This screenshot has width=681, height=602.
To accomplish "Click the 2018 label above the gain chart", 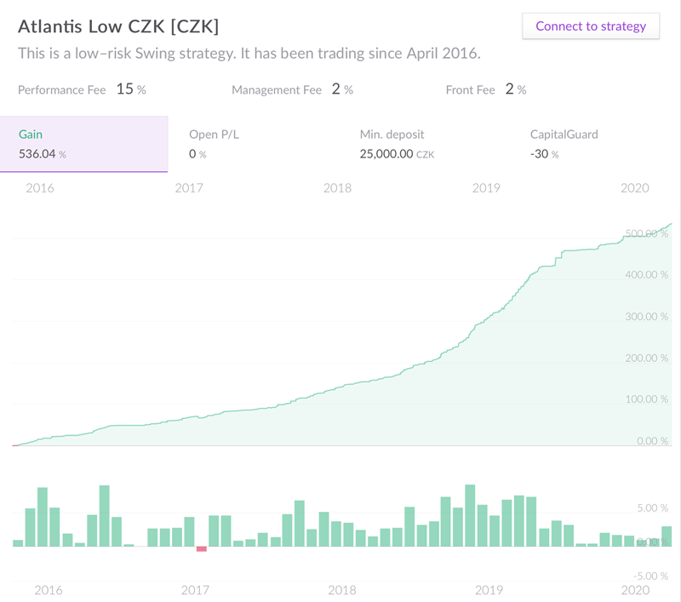I will pyautogui.click(x=337, y=188).
